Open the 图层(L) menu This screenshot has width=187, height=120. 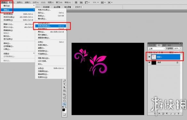[12, 2]
